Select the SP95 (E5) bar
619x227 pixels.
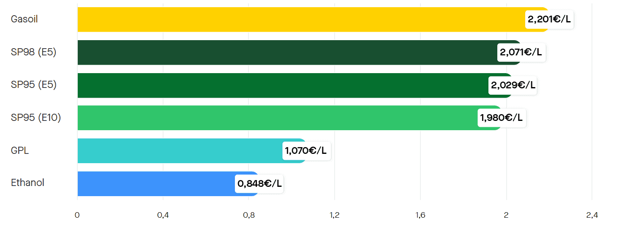[x=283, y=85]
